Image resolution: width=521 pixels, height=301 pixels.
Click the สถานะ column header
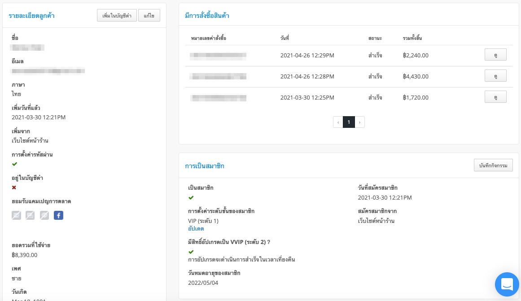pyautogui.click(x=375, y=38)
